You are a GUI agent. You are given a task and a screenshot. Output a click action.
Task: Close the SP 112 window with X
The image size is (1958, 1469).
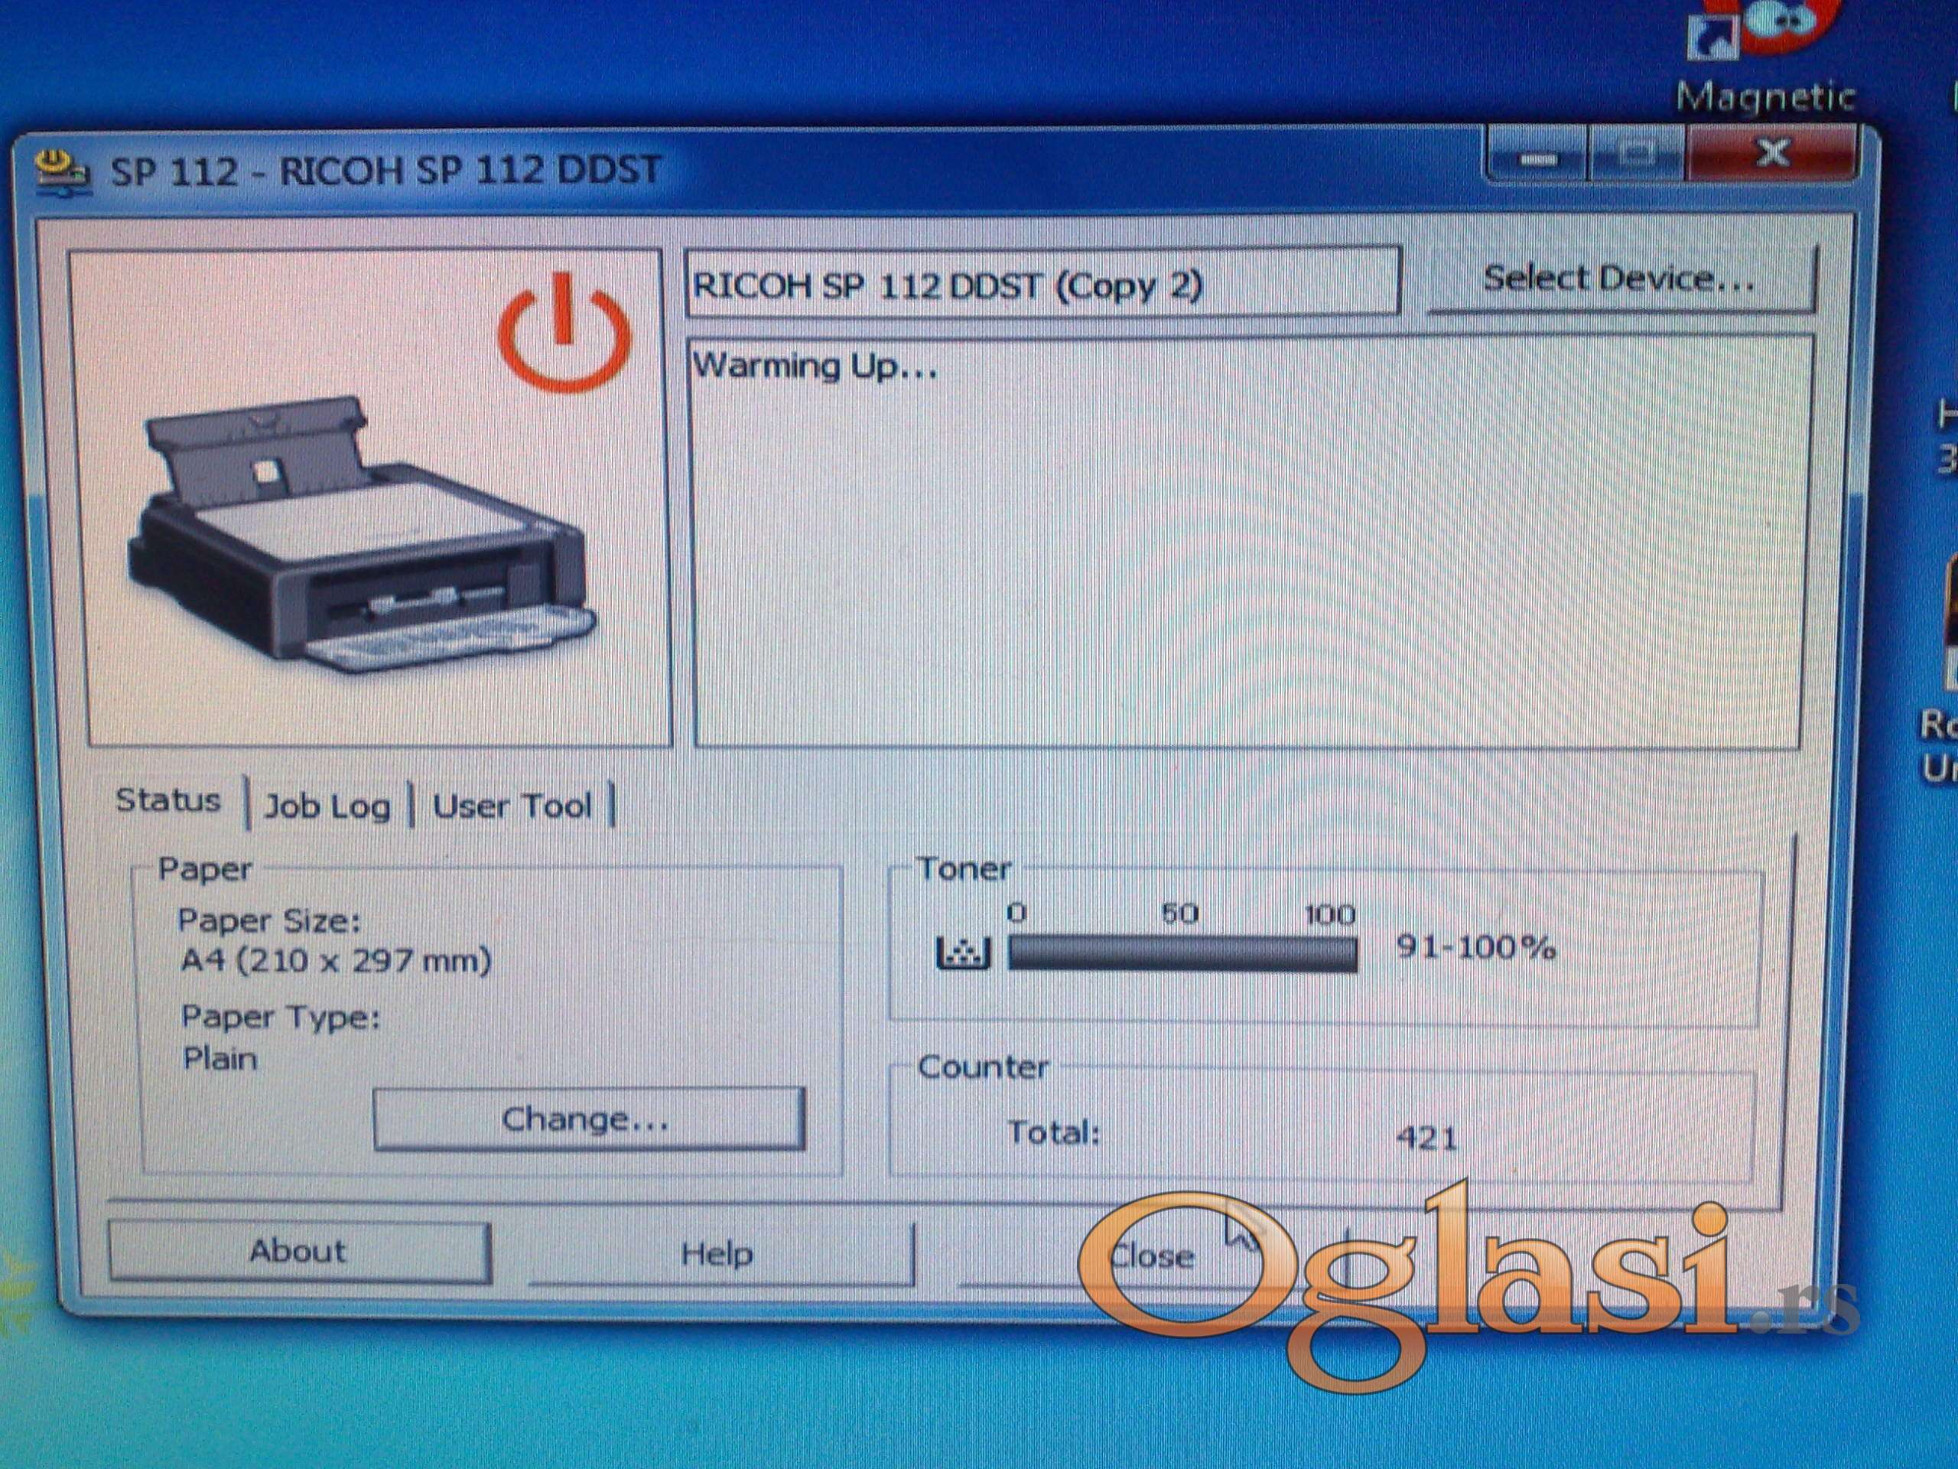(x=1772, y=154)
